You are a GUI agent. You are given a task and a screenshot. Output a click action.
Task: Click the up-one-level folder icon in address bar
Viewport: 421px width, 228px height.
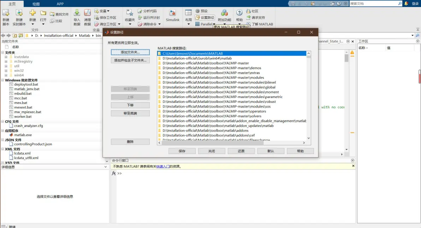[x=15, y=35]
